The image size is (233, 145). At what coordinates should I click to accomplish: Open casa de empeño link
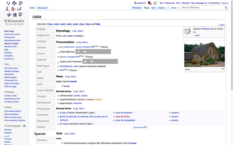[124, 113]
